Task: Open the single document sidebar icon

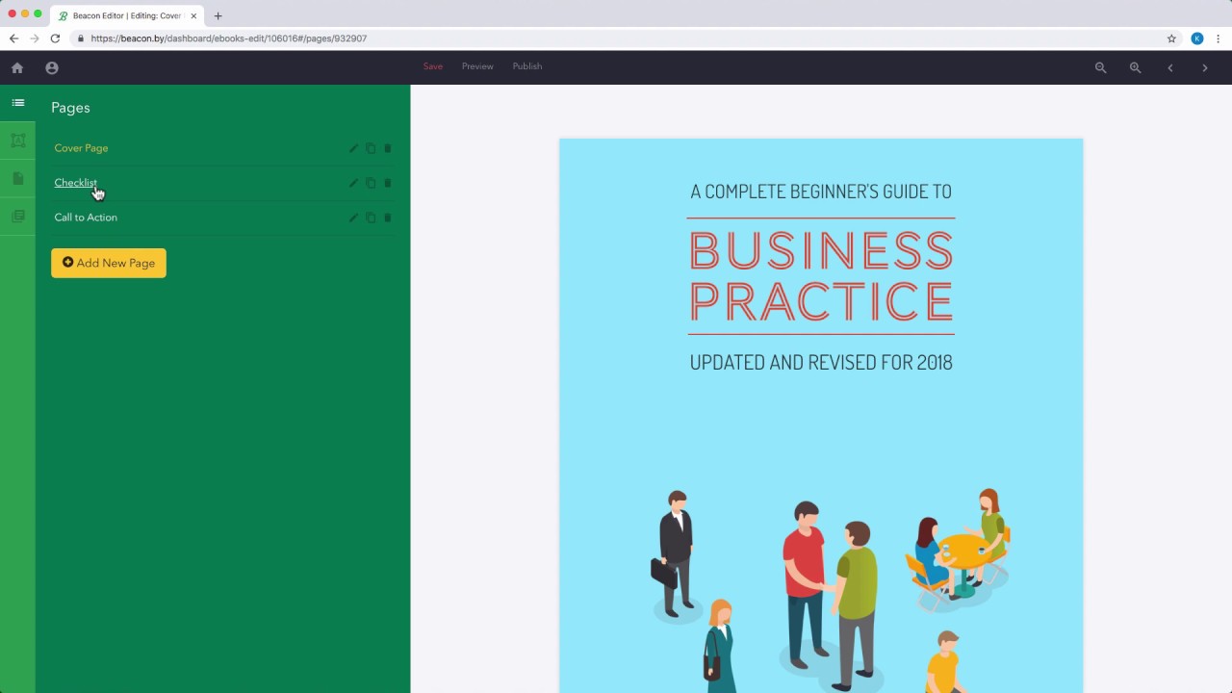Action: click(18, 178)
